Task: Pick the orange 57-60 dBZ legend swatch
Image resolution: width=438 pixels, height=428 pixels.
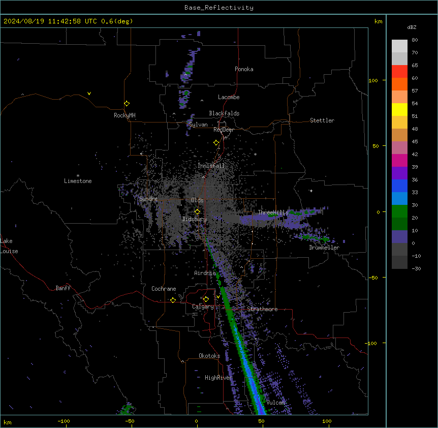Action: (399, 84)
